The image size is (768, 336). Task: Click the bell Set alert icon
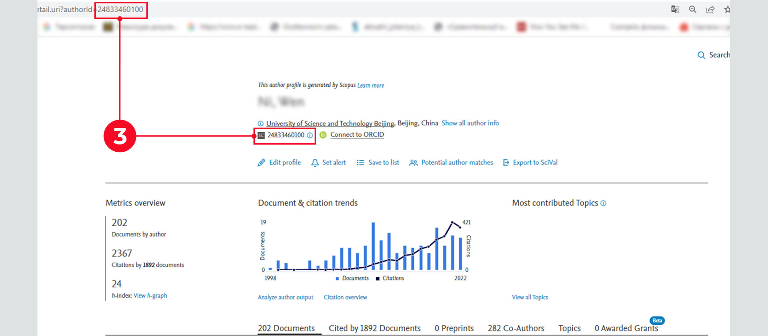pos(315,163)
